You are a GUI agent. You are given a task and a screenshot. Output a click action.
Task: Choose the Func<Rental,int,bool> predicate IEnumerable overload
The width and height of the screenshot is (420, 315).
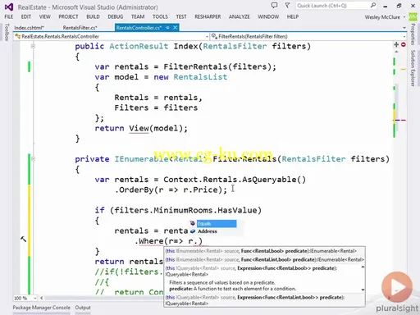264,259
